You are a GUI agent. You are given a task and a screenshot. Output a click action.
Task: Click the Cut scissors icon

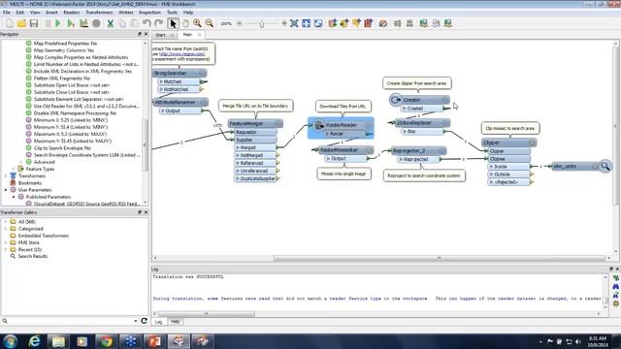[110, 23]
